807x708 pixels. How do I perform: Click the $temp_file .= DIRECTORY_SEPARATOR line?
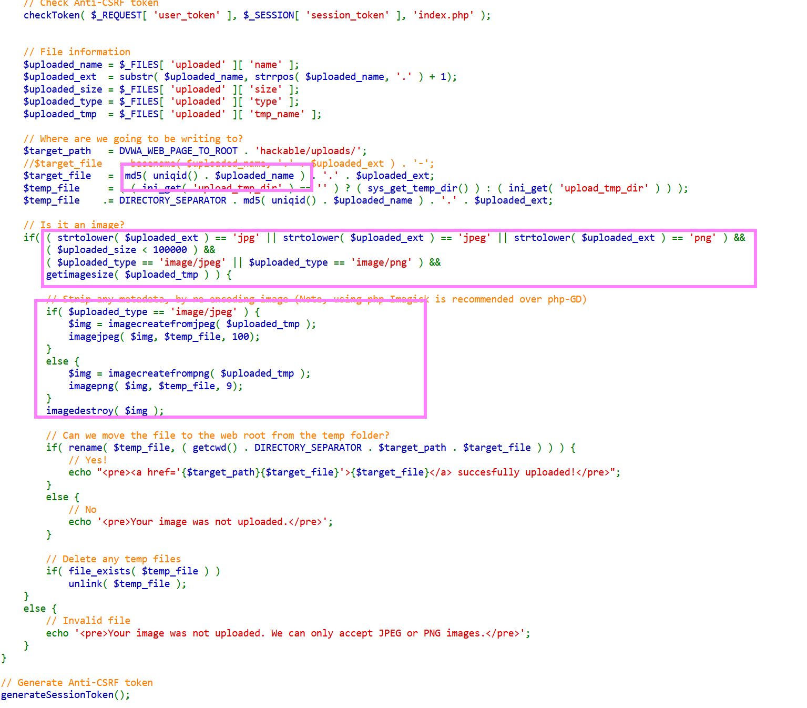(x=288, y=200)
